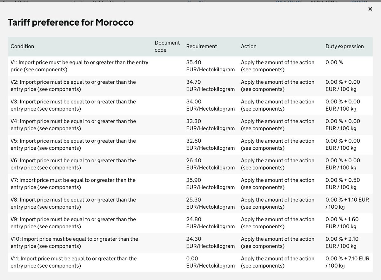
Task: Select the V7 import price condition text
Action: [73, 184]
